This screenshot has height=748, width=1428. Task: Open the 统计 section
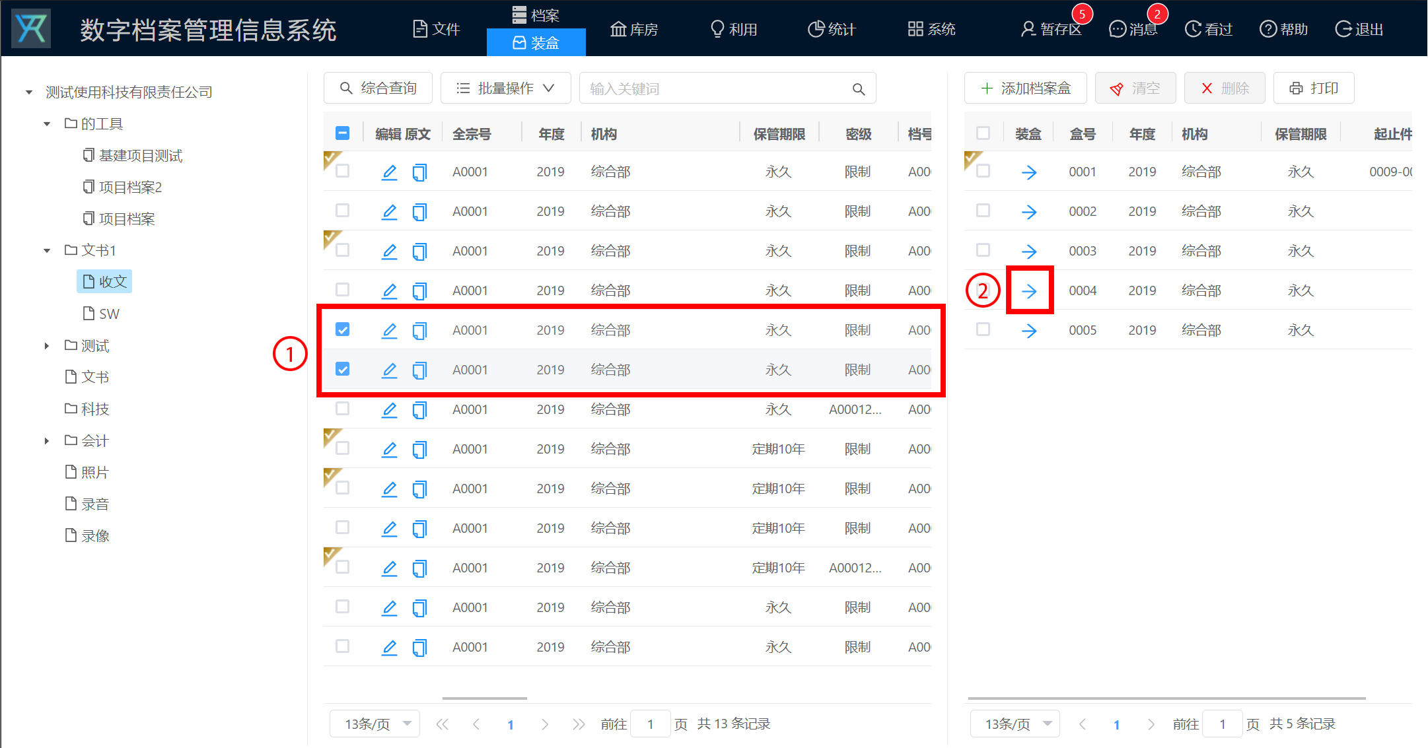click(832, 29)
